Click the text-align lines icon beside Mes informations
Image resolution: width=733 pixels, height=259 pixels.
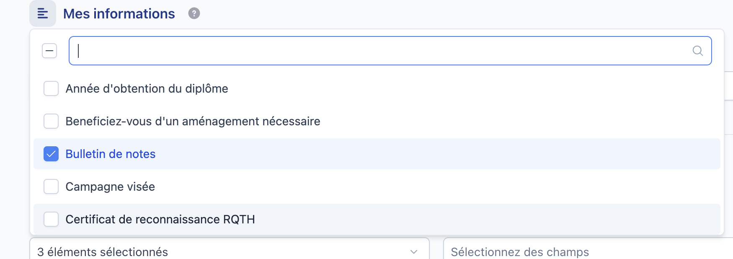click(43, 13)
